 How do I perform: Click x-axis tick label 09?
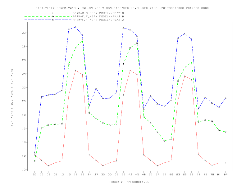(x=55, y=174)
